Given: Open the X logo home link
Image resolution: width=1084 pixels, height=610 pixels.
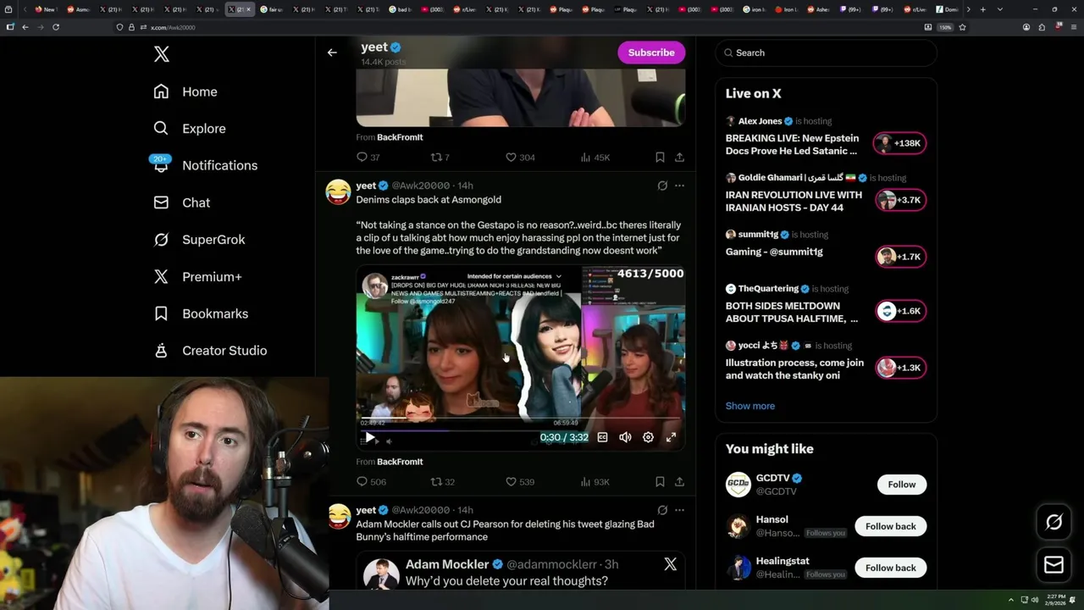Looking at the screenshot, I should pos(162,54).
